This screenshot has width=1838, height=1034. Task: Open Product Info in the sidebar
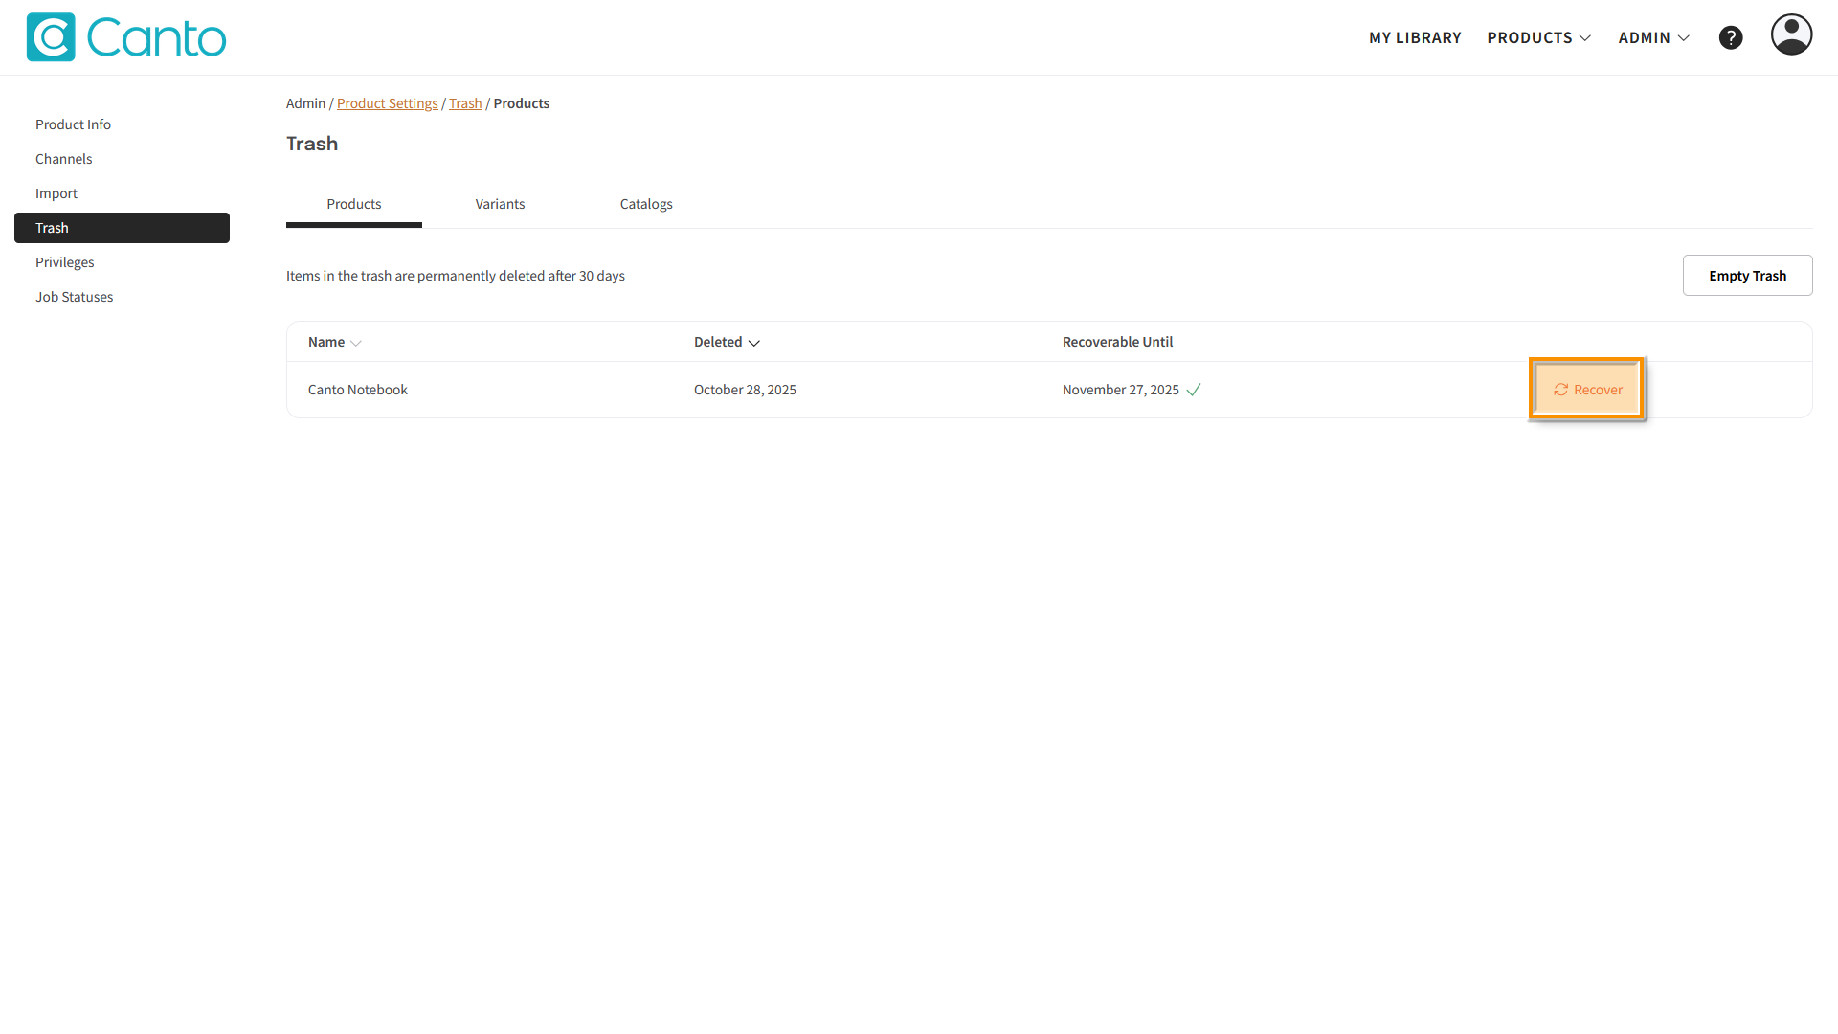pos(122,124)
